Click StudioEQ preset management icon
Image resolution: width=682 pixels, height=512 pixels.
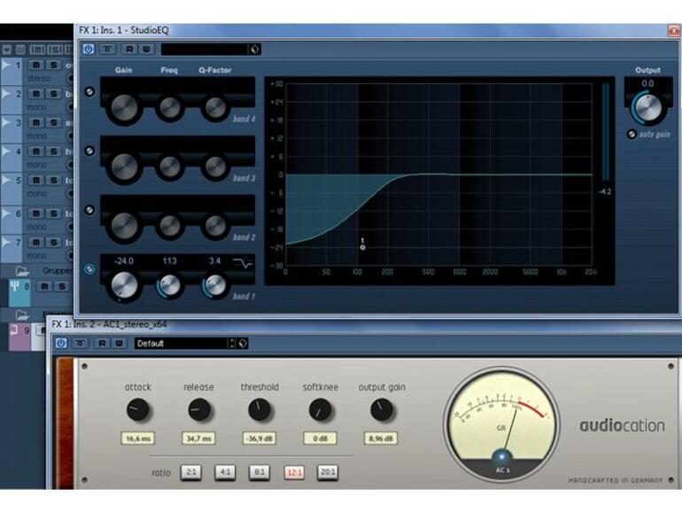pos(254,49)
